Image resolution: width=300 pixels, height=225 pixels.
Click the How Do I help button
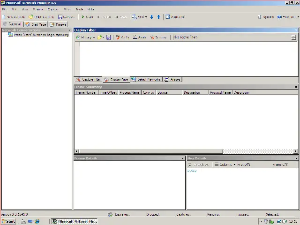(286, 17)
